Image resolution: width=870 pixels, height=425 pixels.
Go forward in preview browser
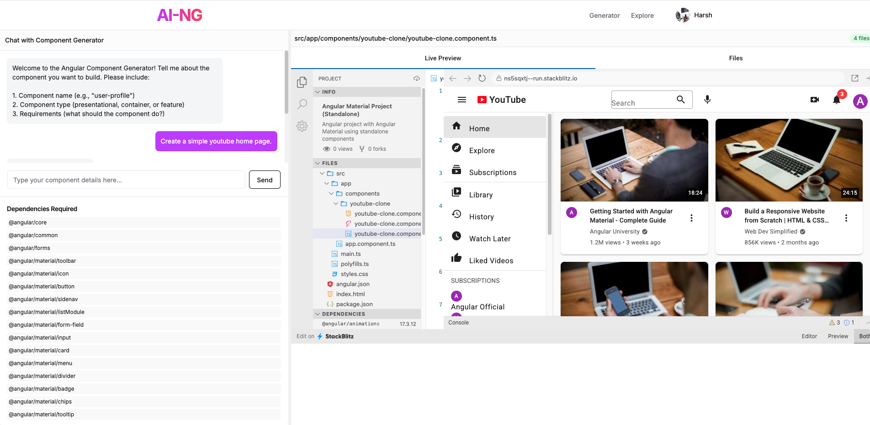(467, 79)
